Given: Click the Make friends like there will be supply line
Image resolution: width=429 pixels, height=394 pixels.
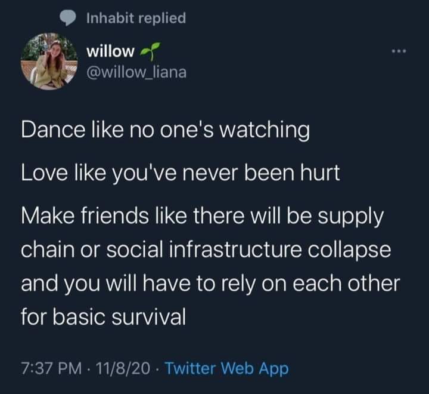Looking at the screenshot, I should click(202, 216).
